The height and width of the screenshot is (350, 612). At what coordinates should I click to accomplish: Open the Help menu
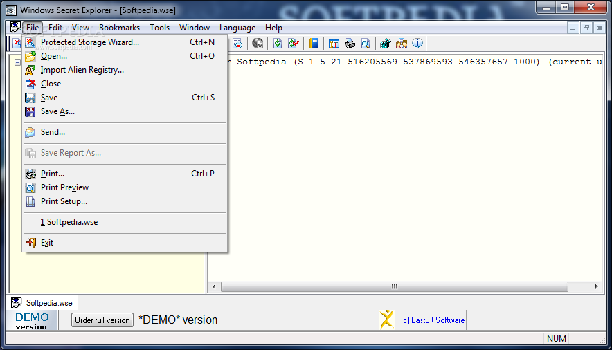[x=273, y=28]
